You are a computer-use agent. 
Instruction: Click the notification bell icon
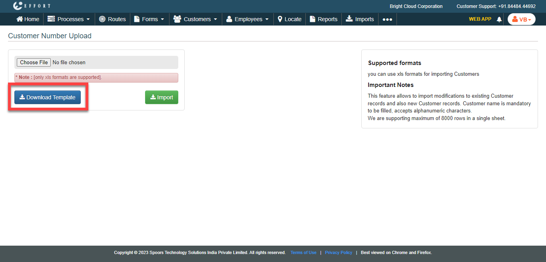click(x=499, y=19)
